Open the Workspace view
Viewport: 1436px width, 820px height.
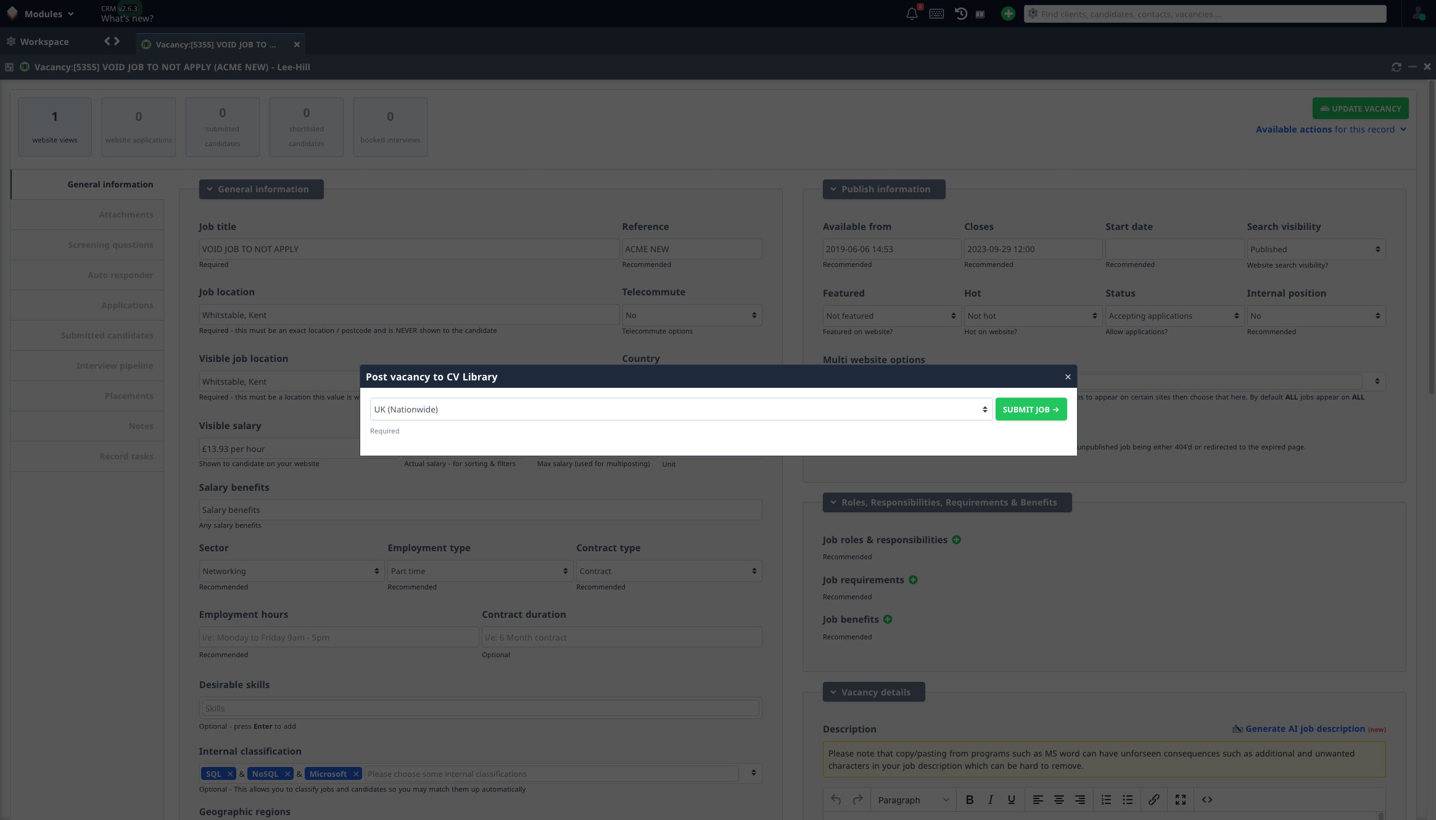pos(38,41)
